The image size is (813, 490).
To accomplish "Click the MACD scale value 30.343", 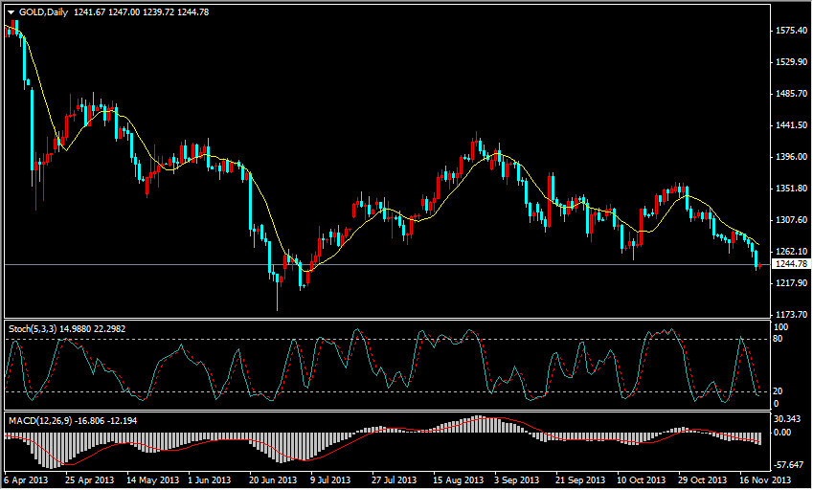I will [x=786, y=419].
